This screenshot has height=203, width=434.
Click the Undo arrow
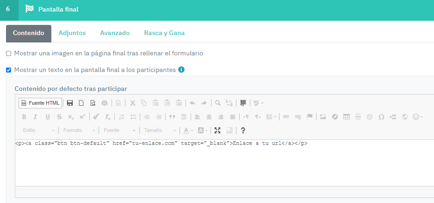pos(192,103)
